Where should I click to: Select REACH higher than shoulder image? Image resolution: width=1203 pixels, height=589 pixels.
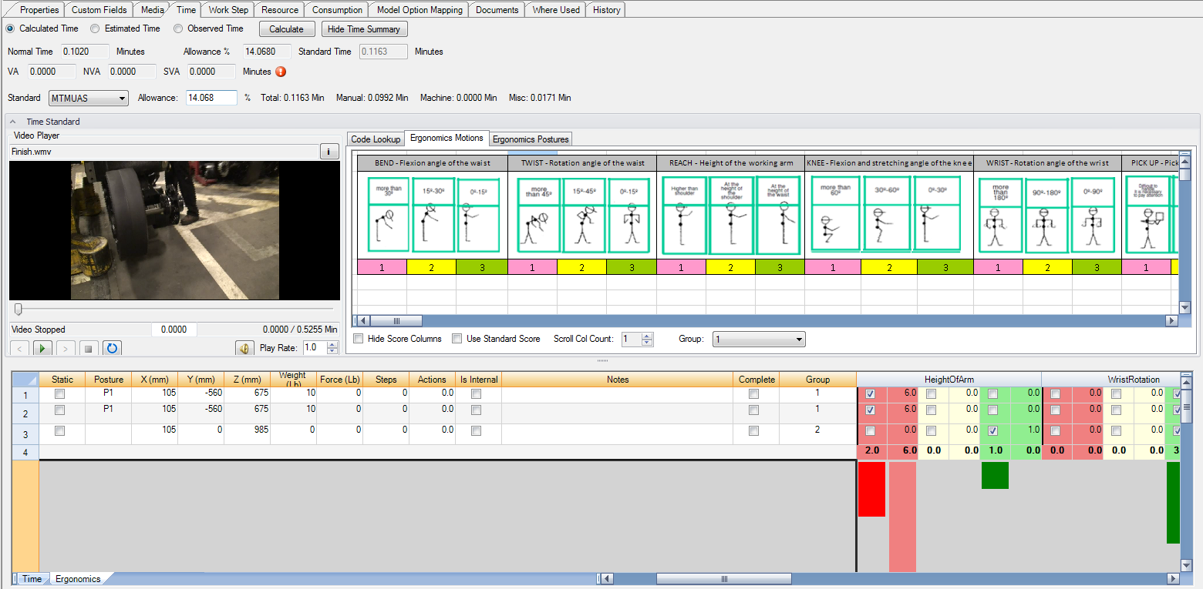tap(682, 216)
